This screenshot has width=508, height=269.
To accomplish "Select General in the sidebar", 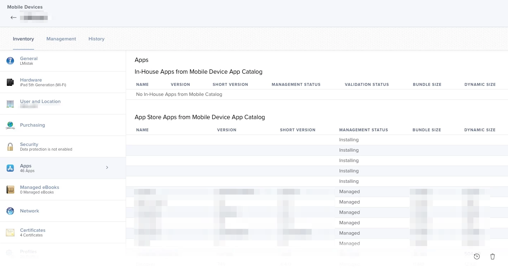I will pyautogui.click(x=63, y=61).
